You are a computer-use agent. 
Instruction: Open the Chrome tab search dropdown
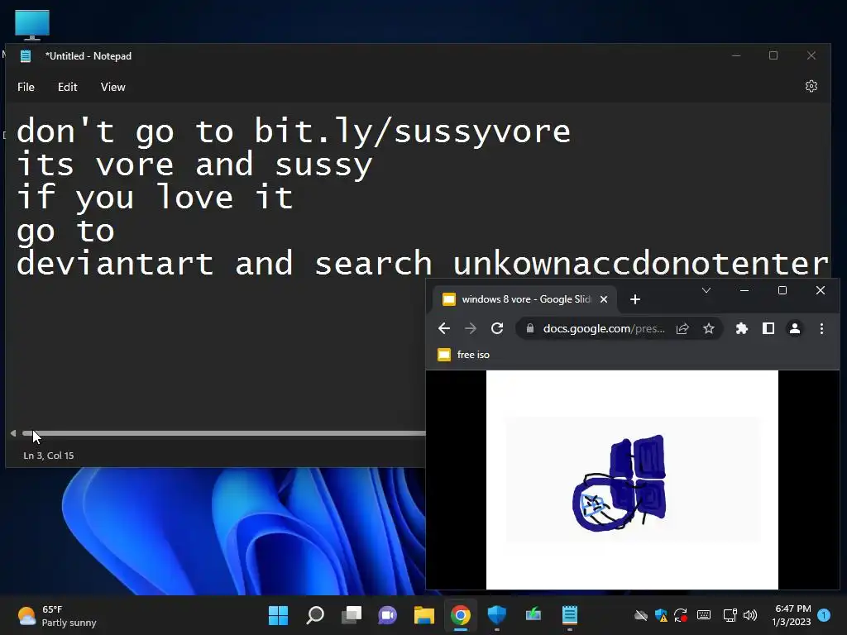(706, 290)
